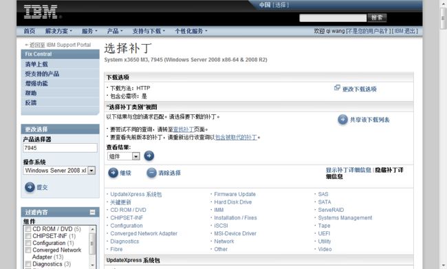Click the 产品选择器 field containing 7945
This screenshot has width=447, height=269.
coord(60,148)
